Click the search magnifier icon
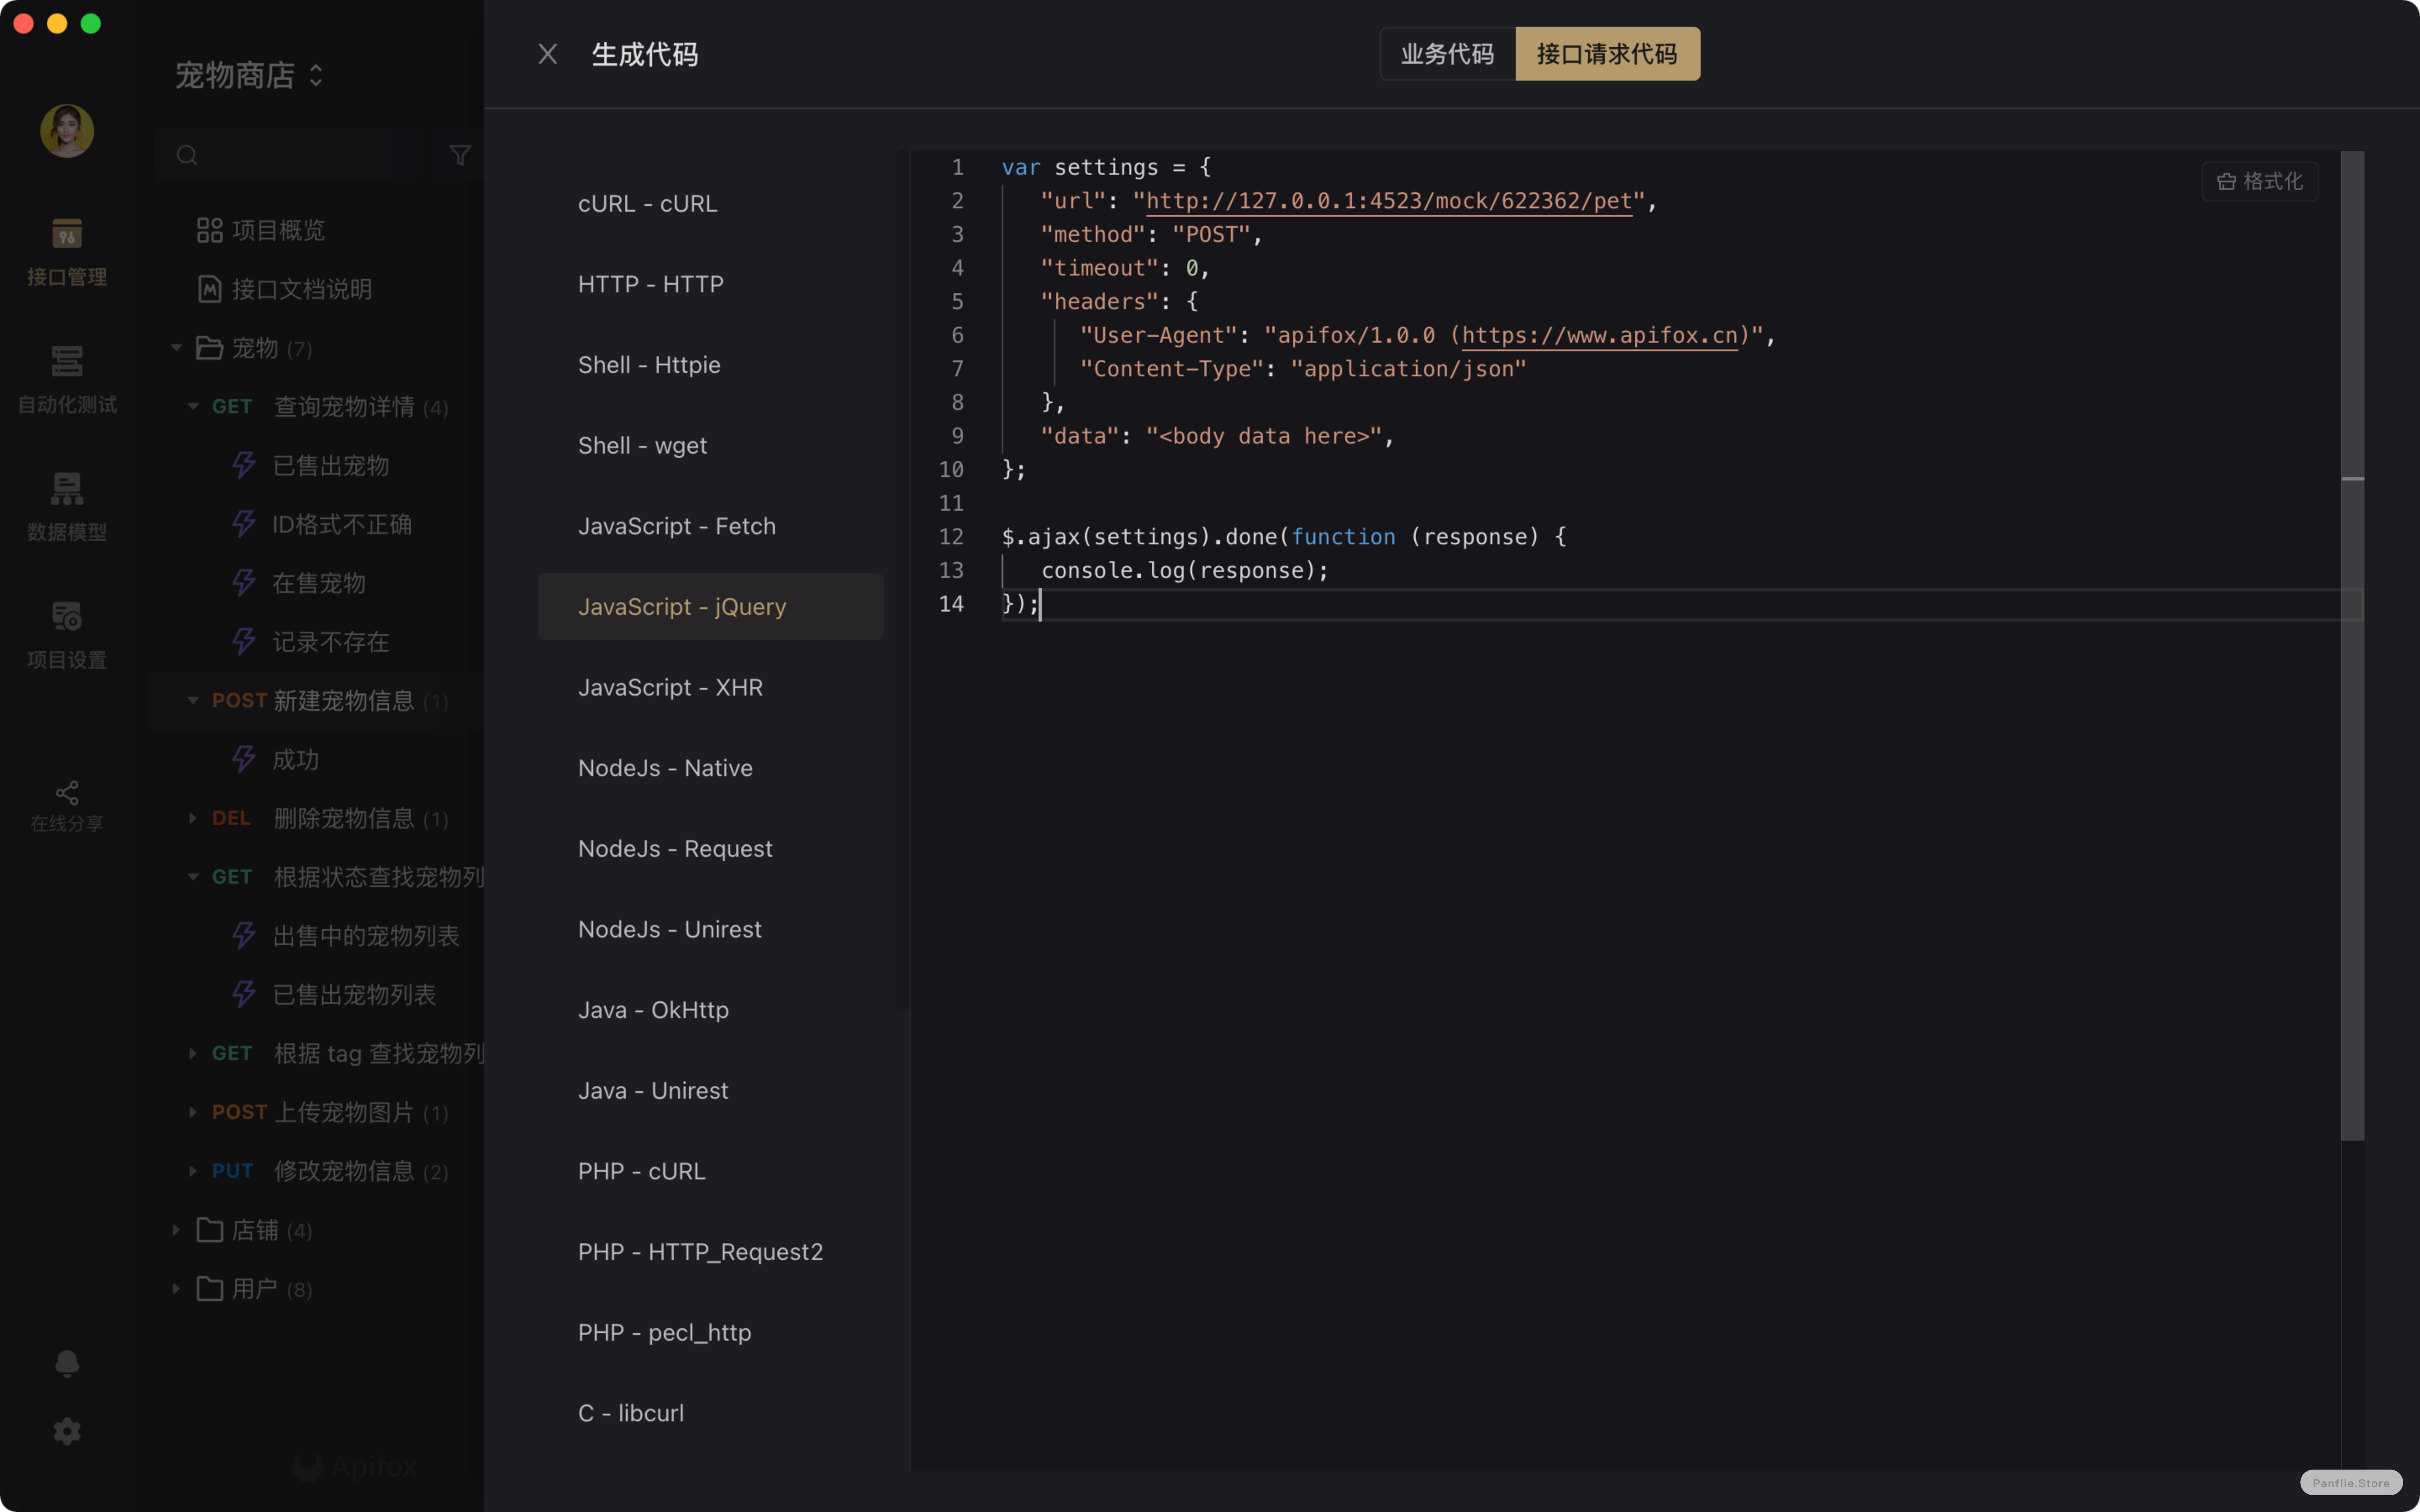 (x=187, y=155)
